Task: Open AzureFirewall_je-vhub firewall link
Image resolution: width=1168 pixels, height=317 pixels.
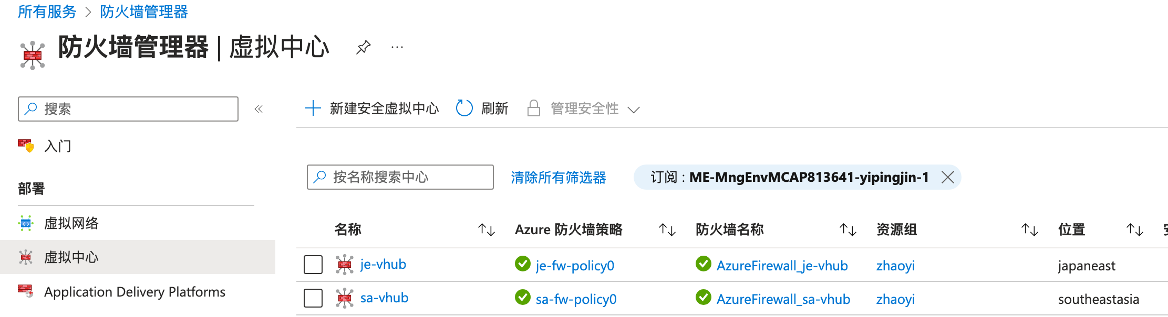Action: [x=782, y=266]
